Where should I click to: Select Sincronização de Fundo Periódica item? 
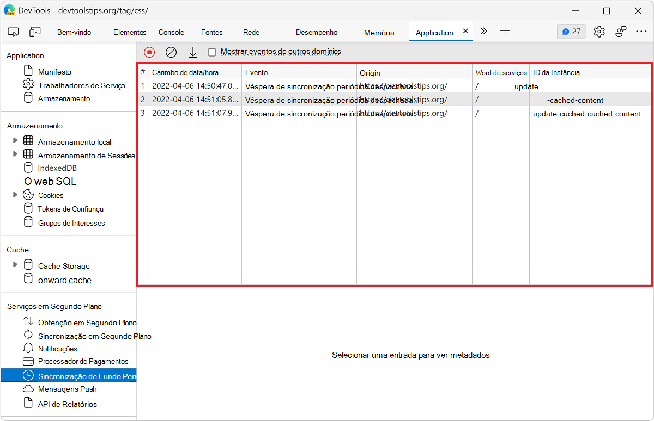(69, 375)
